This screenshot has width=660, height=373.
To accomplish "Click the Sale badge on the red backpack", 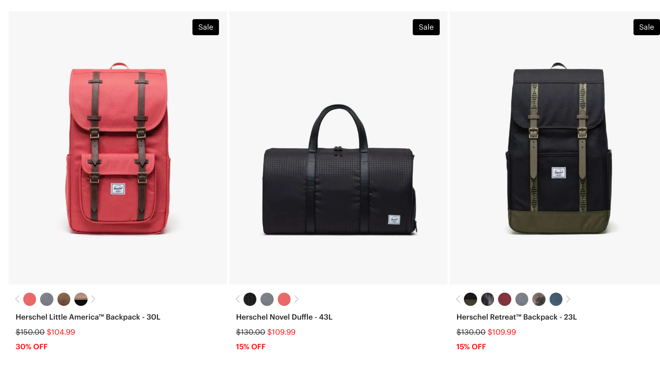I will pos(206,27).
